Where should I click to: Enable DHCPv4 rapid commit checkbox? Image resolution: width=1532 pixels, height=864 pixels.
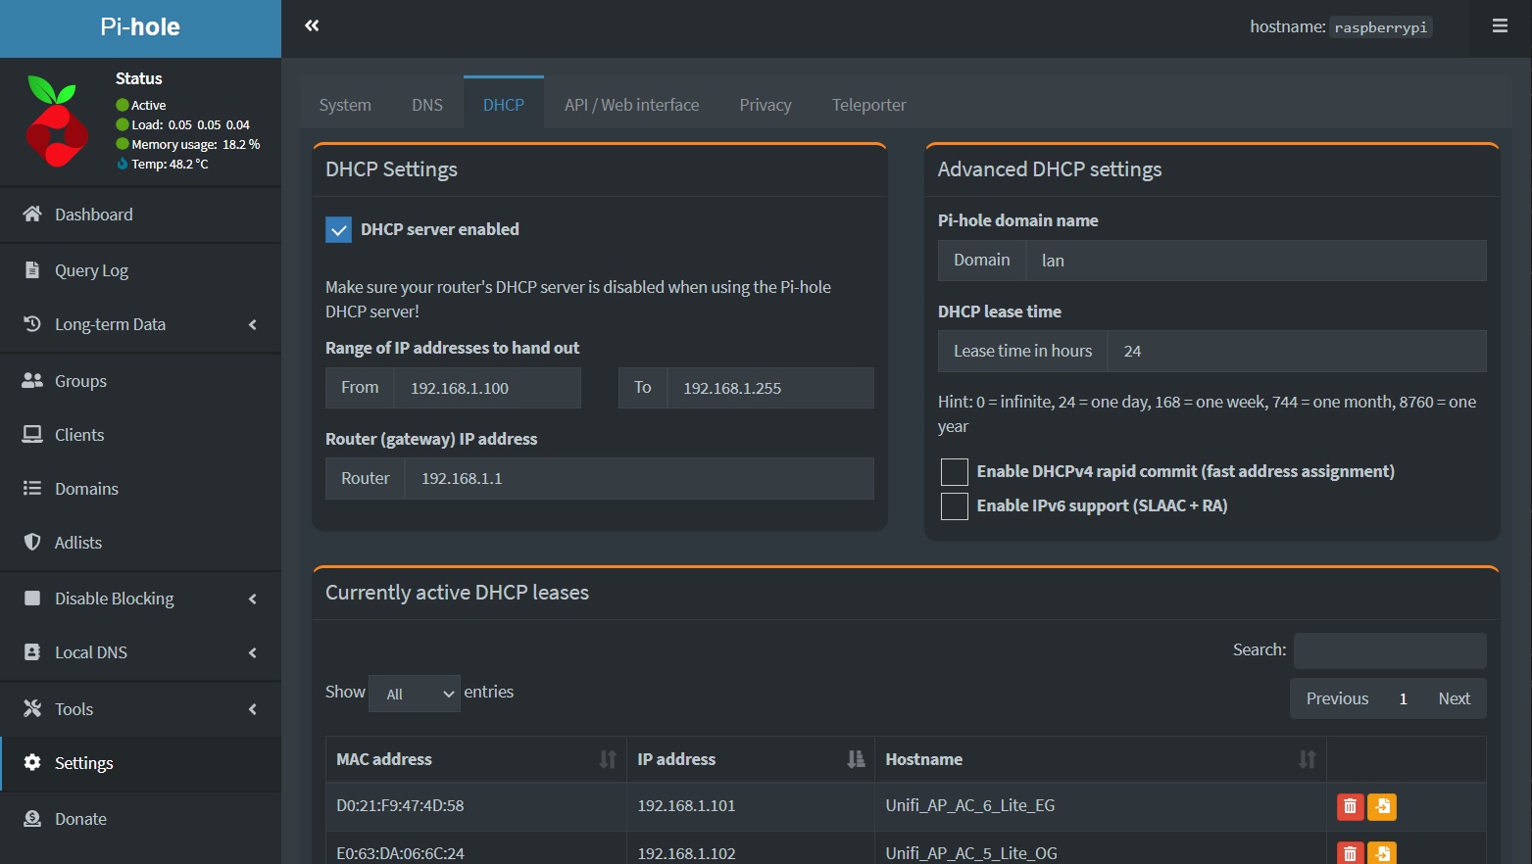pos(955,471)
